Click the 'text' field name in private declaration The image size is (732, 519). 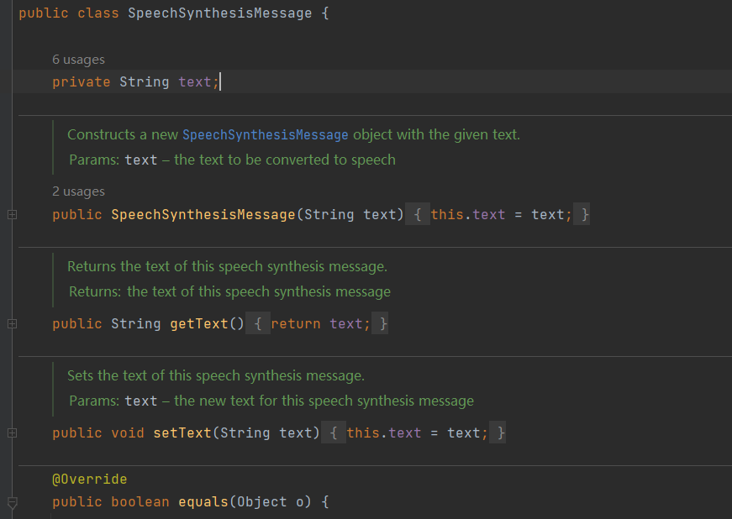point(195,82)
